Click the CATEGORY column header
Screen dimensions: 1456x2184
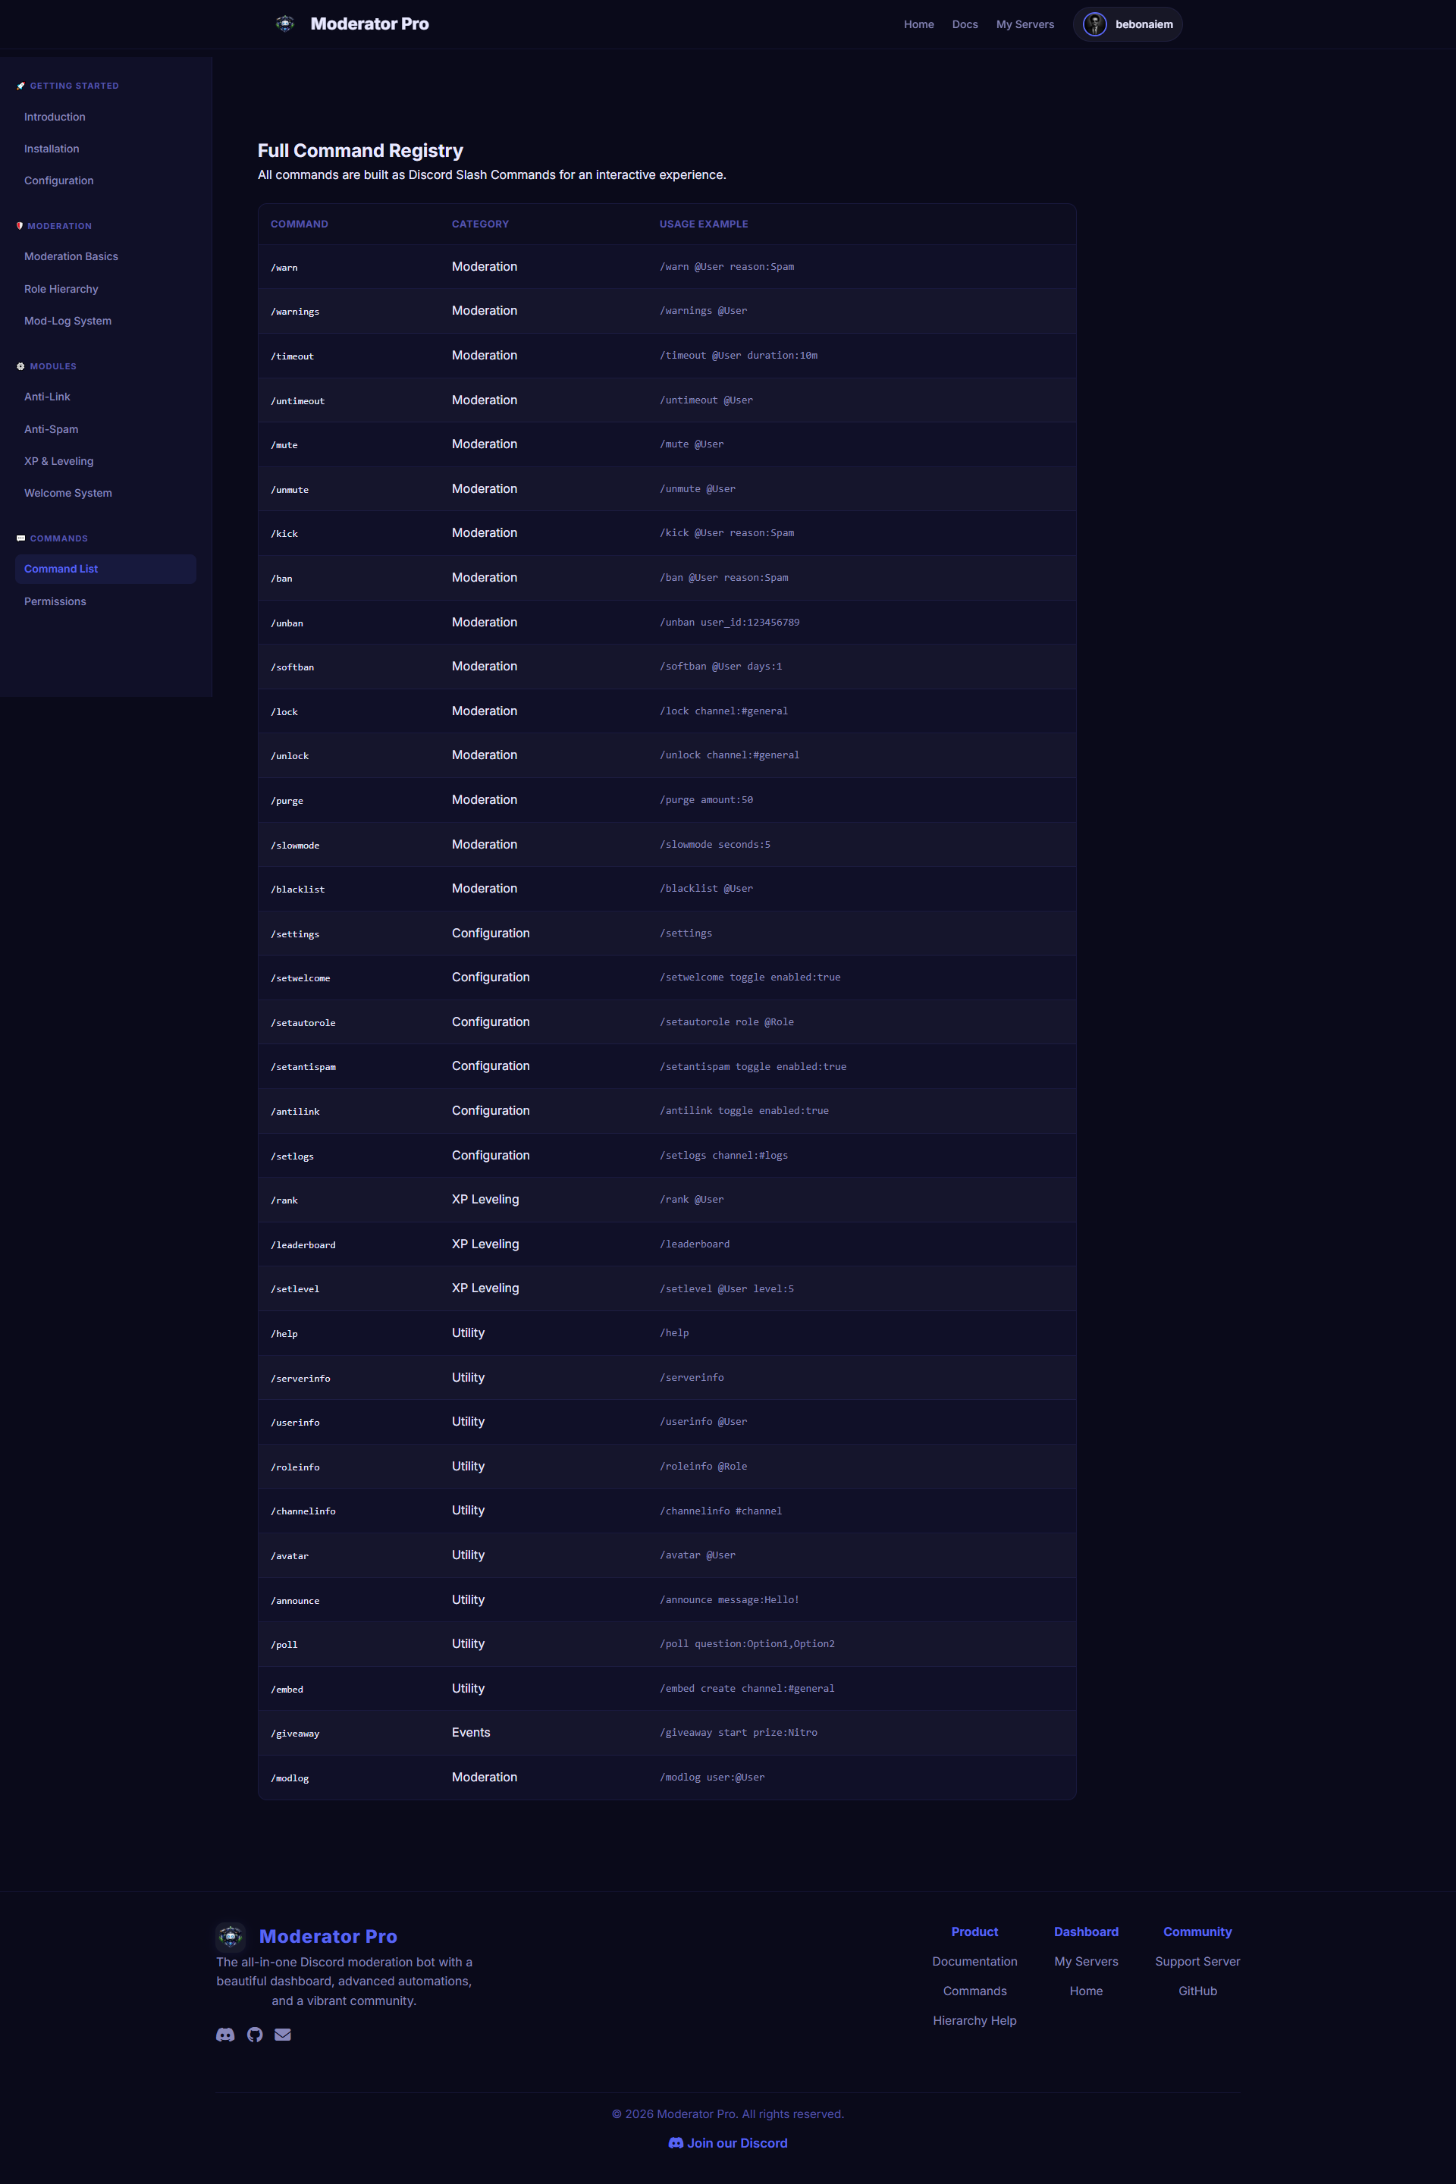point(480,224)
